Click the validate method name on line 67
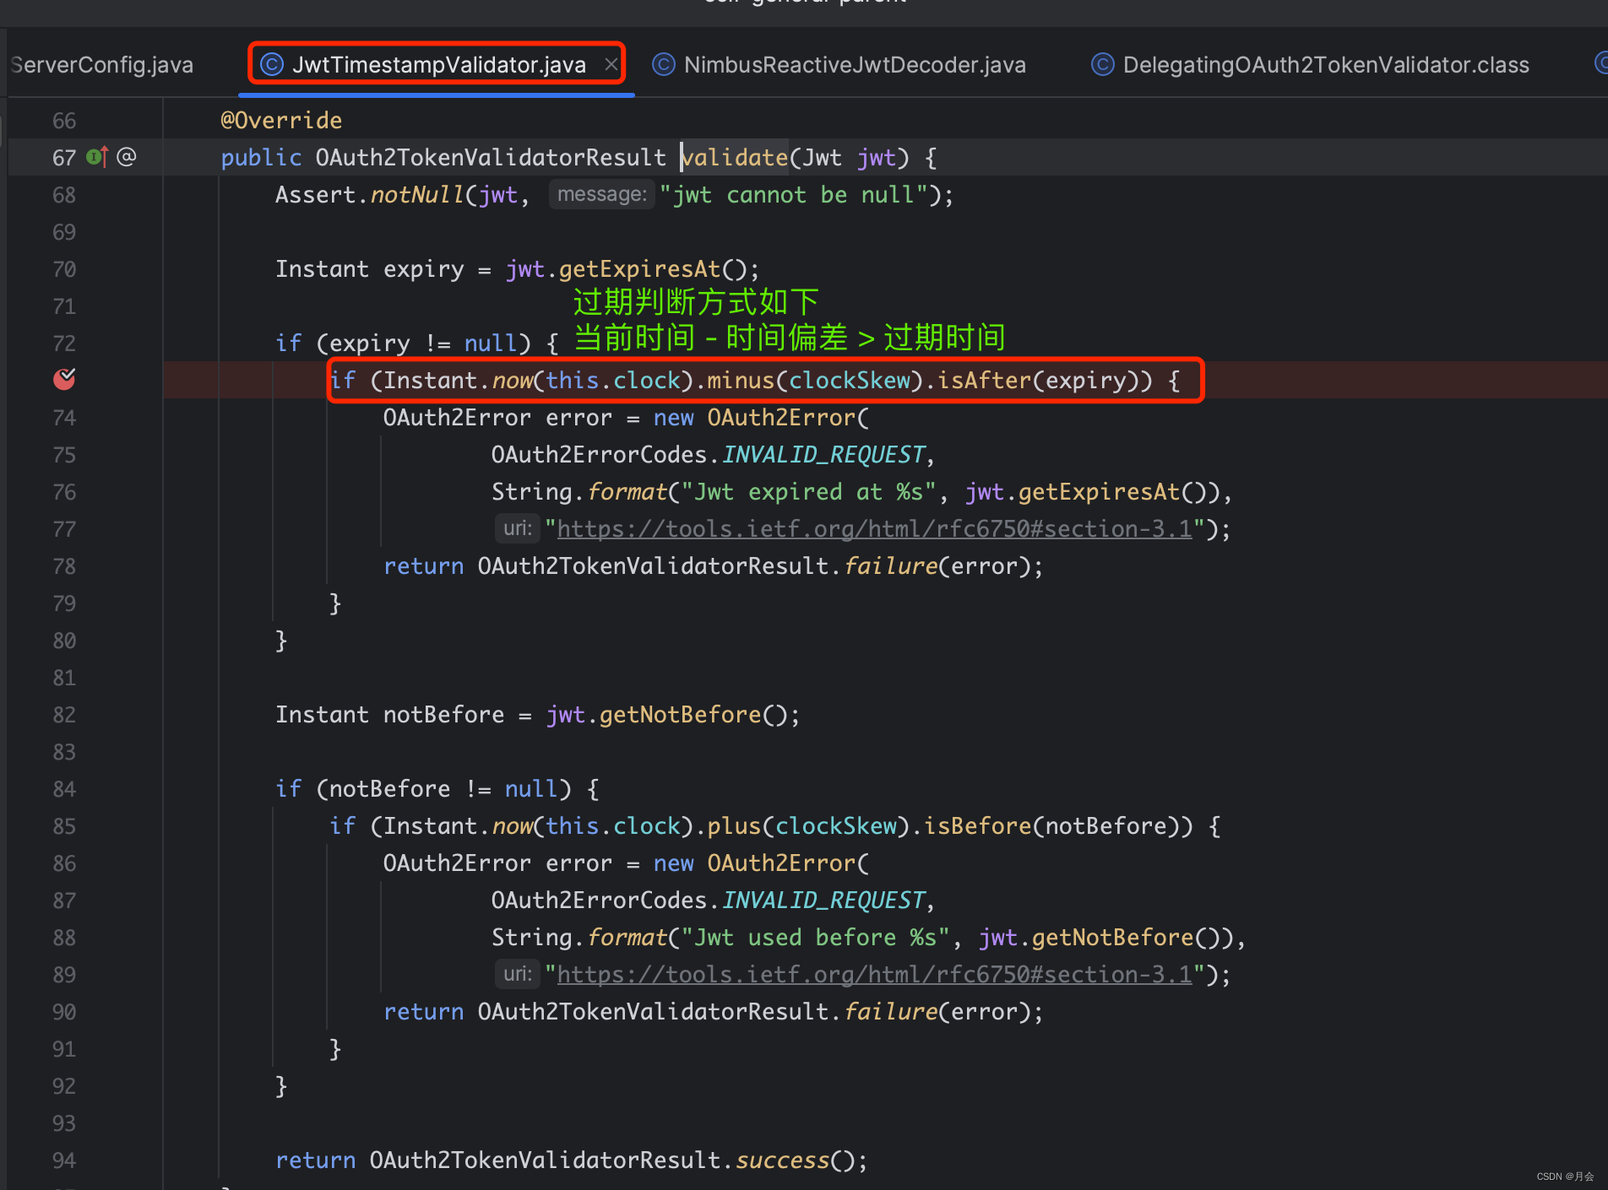The image size is (1608, 1190). pos(735,158)
